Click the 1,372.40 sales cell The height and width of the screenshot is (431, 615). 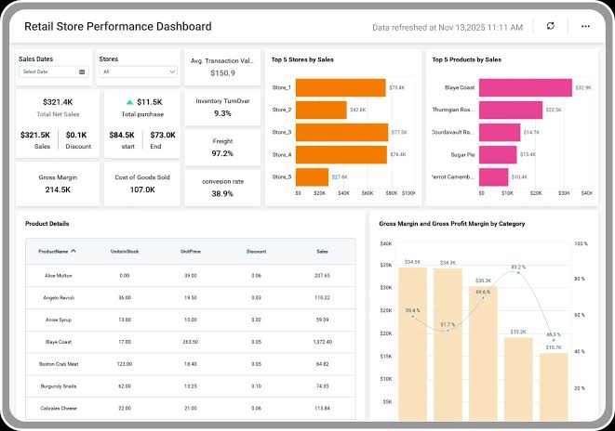[x=323, y=342]
